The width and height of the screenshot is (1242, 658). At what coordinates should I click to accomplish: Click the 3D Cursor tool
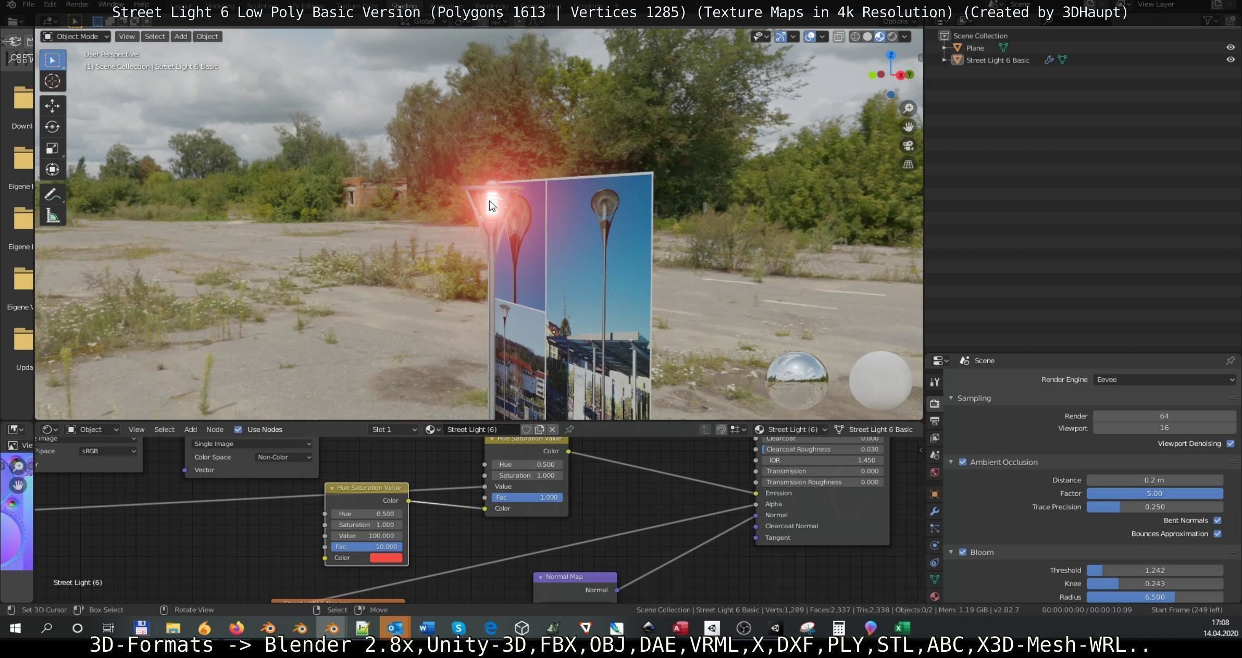click(52, 81)
